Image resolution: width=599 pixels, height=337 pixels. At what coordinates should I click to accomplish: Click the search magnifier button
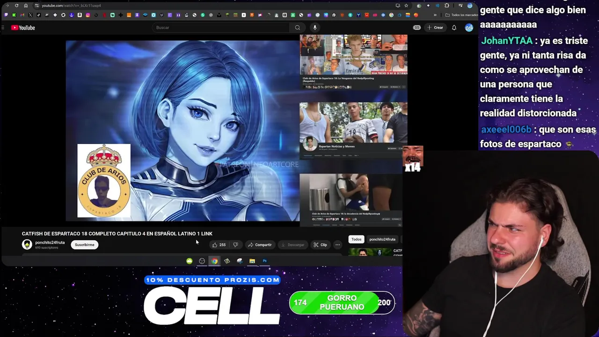tap(297, 28)
